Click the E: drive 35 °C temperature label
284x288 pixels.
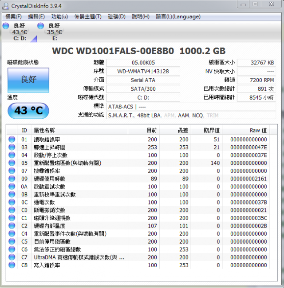pyautogui.click(x=55, y=32)
